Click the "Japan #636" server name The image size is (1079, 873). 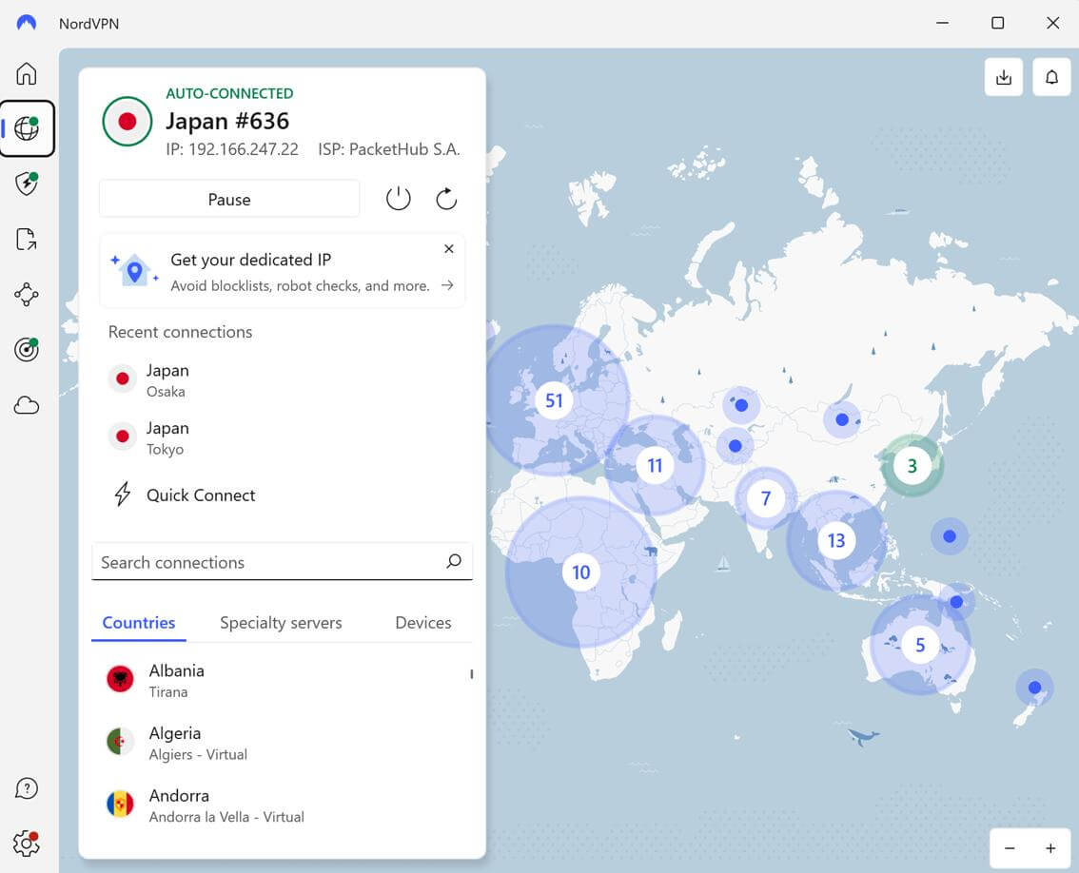(227, 121)
